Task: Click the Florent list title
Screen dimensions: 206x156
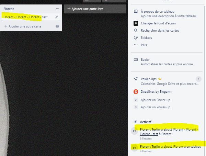Action: click(9, 9)
